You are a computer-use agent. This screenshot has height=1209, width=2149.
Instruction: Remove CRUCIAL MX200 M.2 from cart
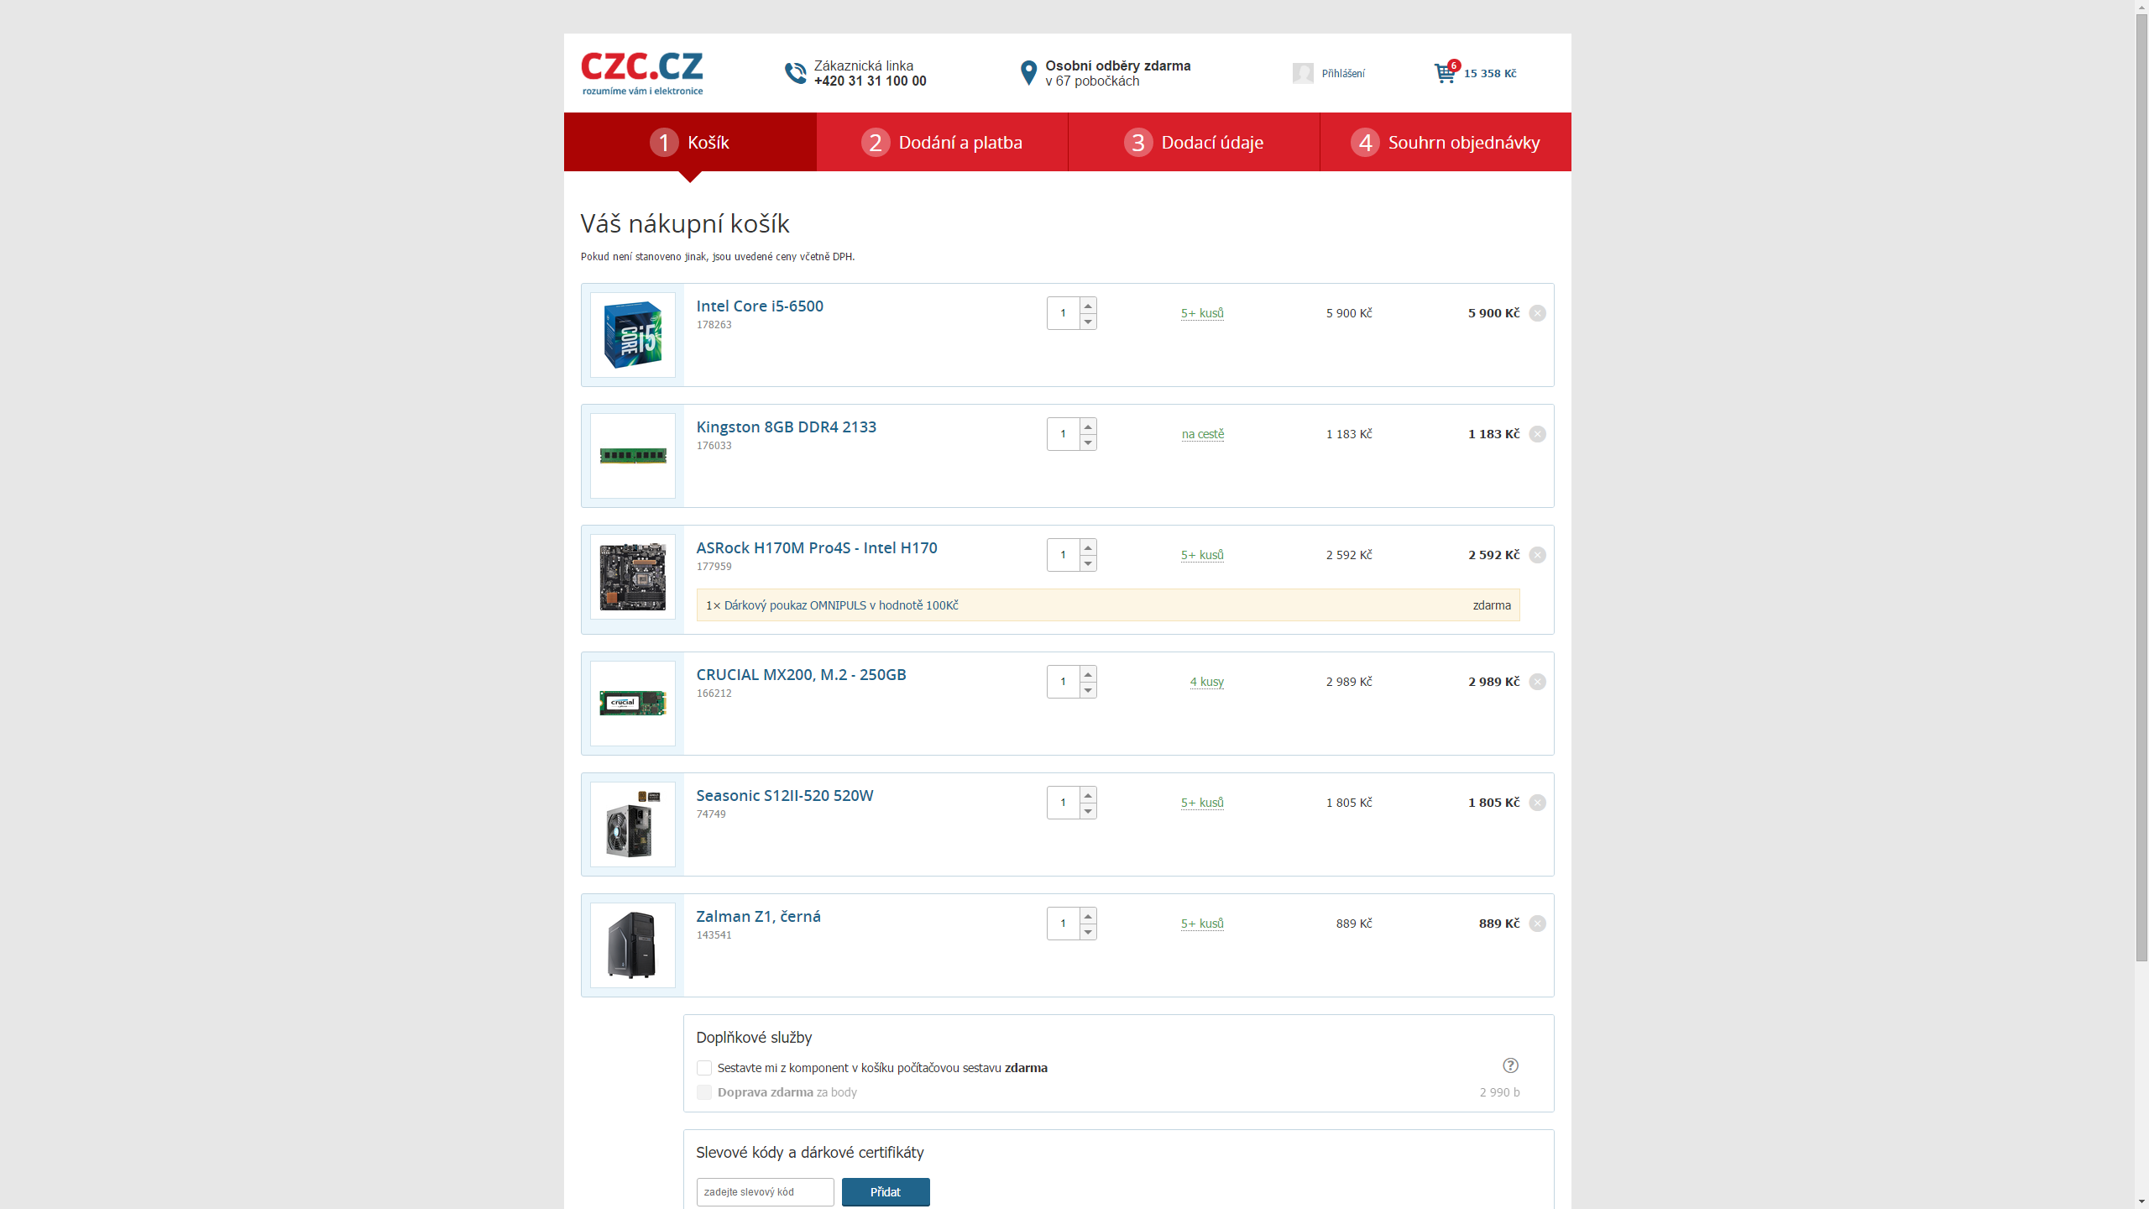click(x=1537, y=682)
